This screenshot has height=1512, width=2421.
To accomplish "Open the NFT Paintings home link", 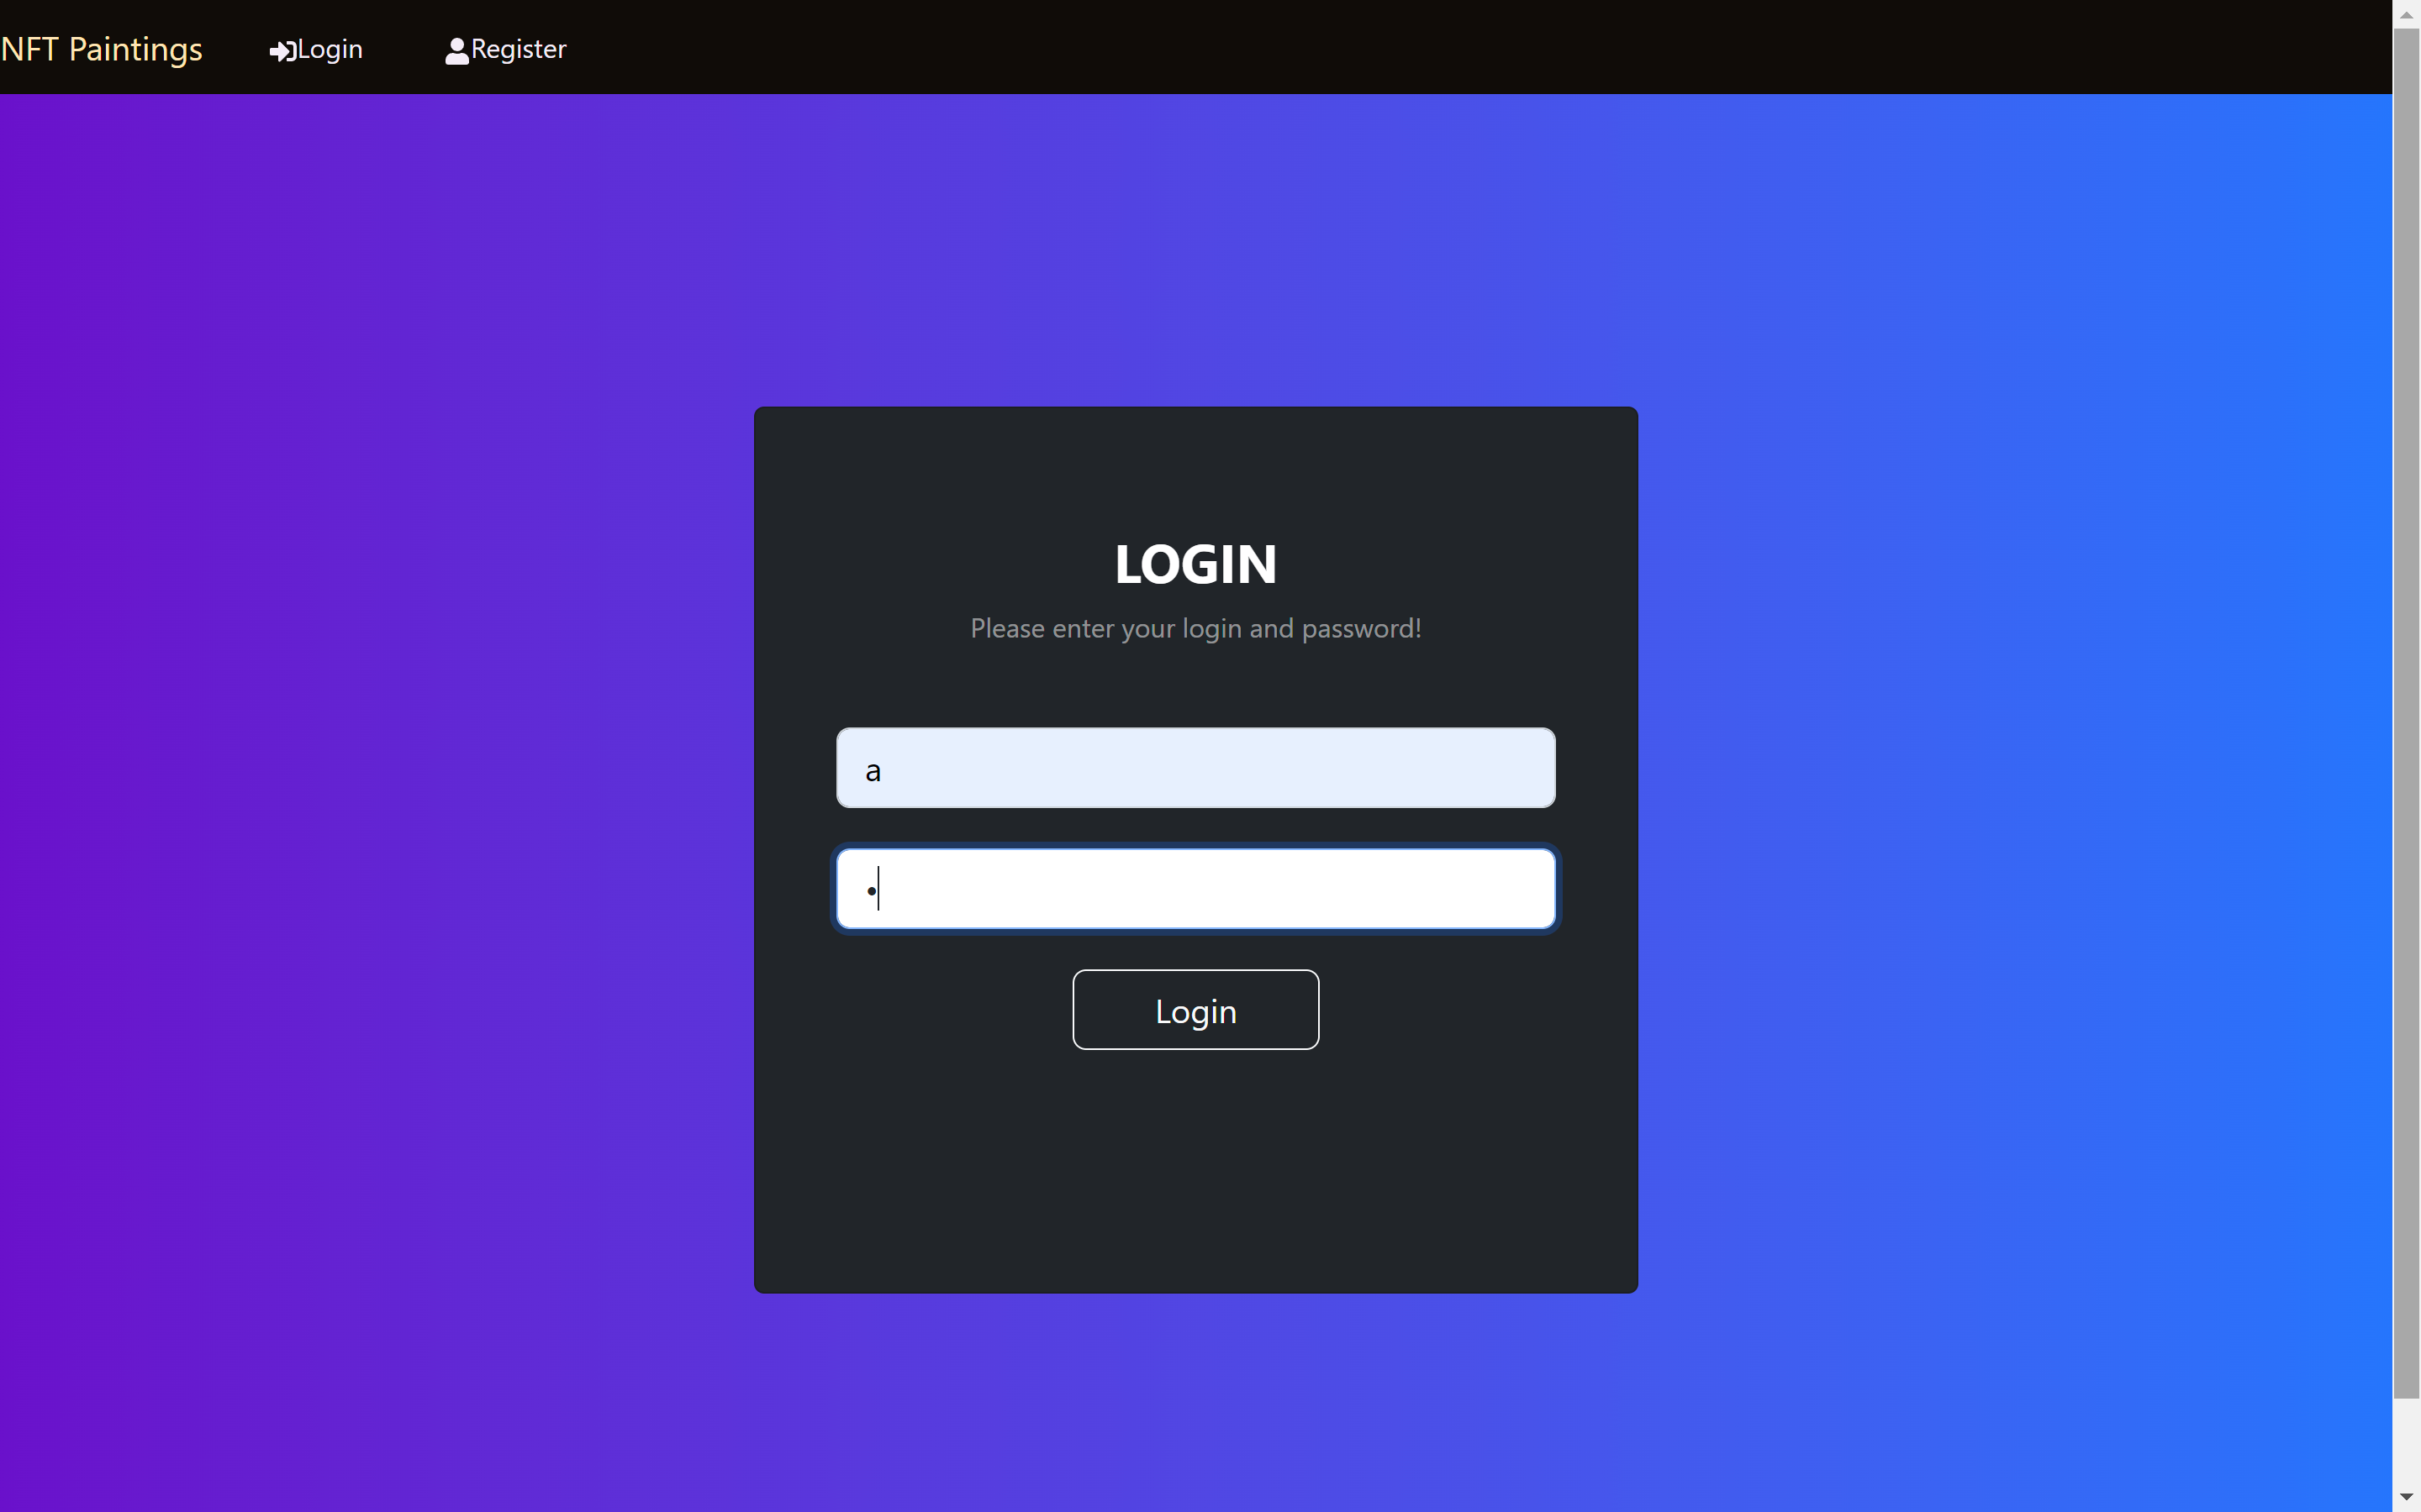I will coord(101,49).
